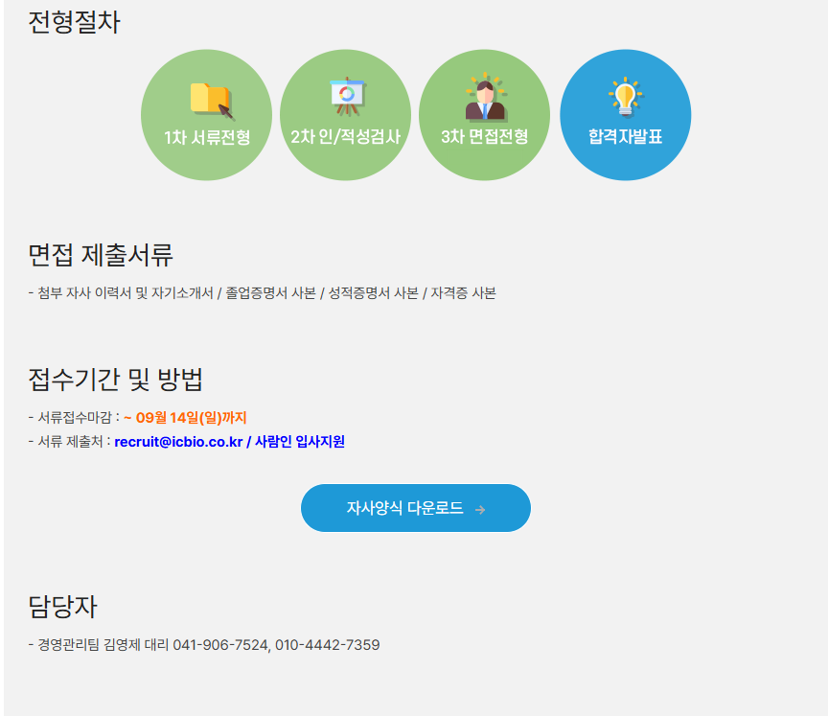
Task: Click the 담당자 section heading
Action: 62,607
